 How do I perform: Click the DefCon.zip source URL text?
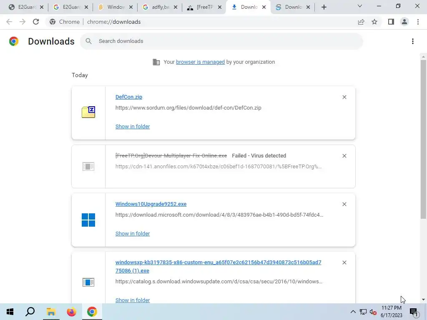point(188,108)
